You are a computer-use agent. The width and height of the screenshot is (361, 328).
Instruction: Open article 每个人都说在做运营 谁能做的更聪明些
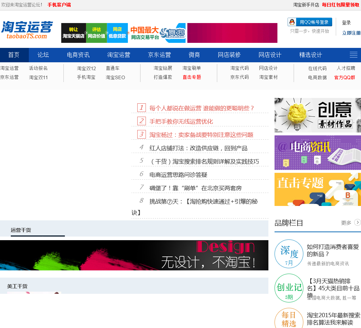point(201,108)
